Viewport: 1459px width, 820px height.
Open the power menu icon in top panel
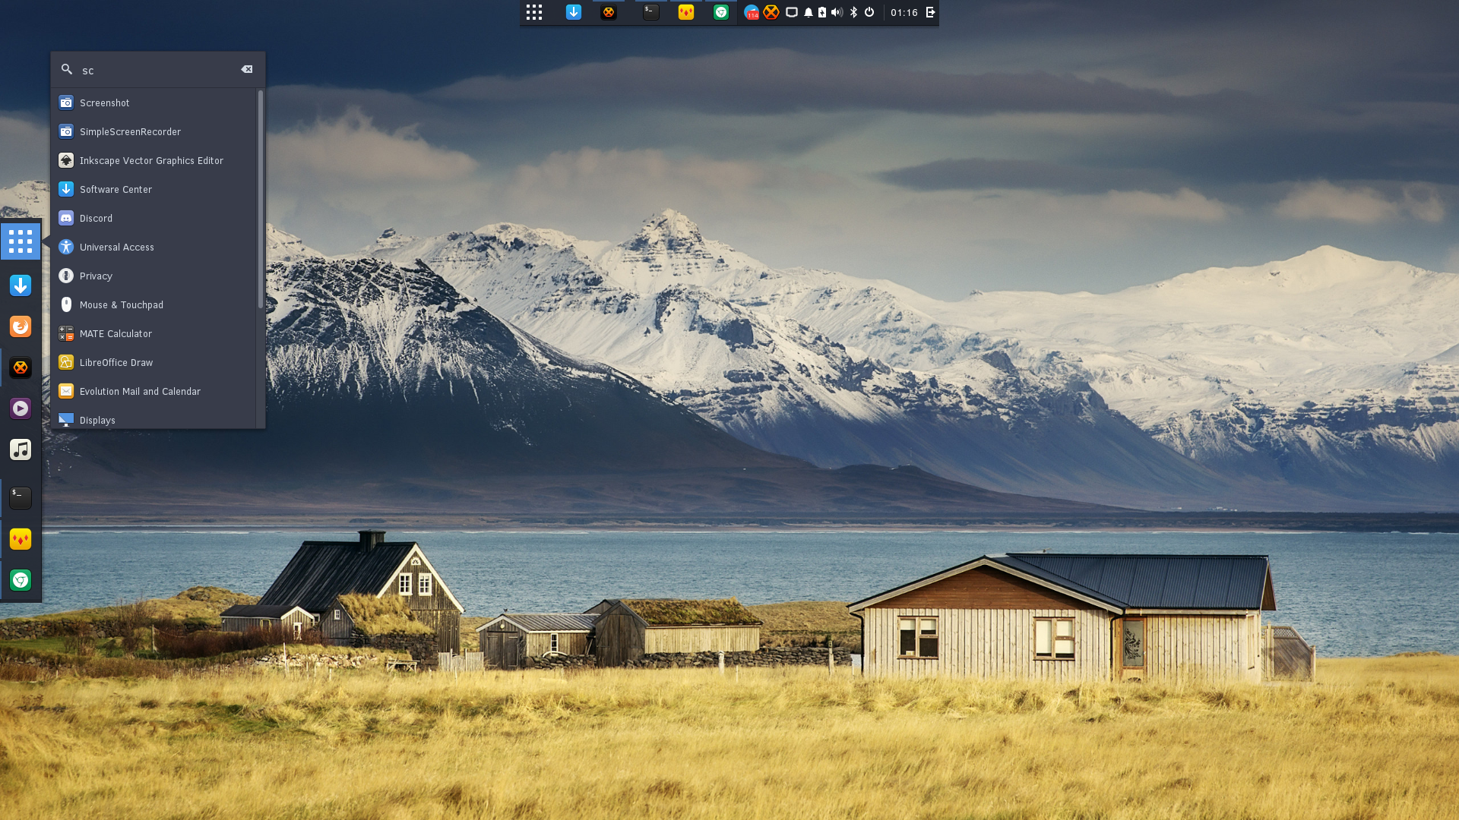[x=869, y=12]
